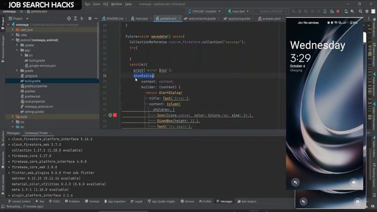
Task: Open the greyed device dropdown next to main.dart
Action: coord(271,11)
